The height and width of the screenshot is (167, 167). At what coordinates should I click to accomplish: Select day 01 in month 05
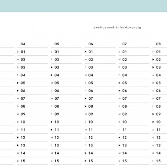57,52
